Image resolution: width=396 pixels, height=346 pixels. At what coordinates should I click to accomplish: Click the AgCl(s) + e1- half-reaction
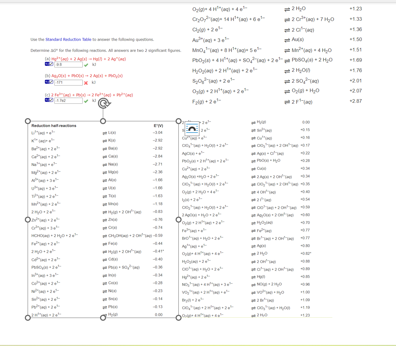193,154
